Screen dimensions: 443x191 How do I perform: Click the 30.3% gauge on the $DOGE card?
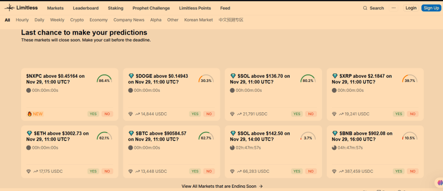point(206,79)
